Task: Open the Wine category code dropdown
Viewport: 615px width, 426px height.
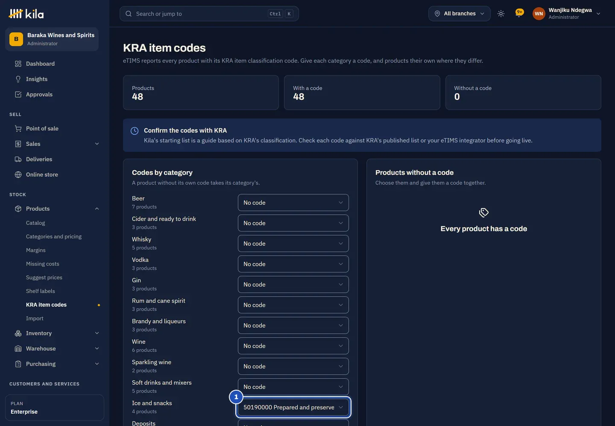Action: (293, 346)
